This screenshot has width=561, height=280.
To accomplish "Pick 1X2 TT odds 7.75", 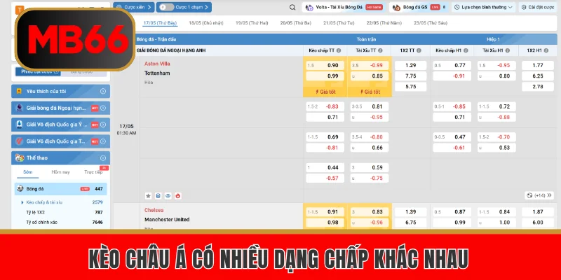I will click(x=411, y=76).
